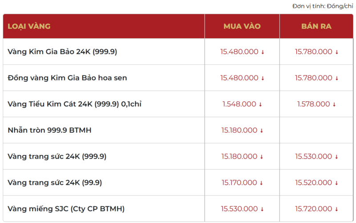Select Vàng Kim Gia Bảo 24K (999.9) row label
The image size is (356, 223).
tap(62, 52)
